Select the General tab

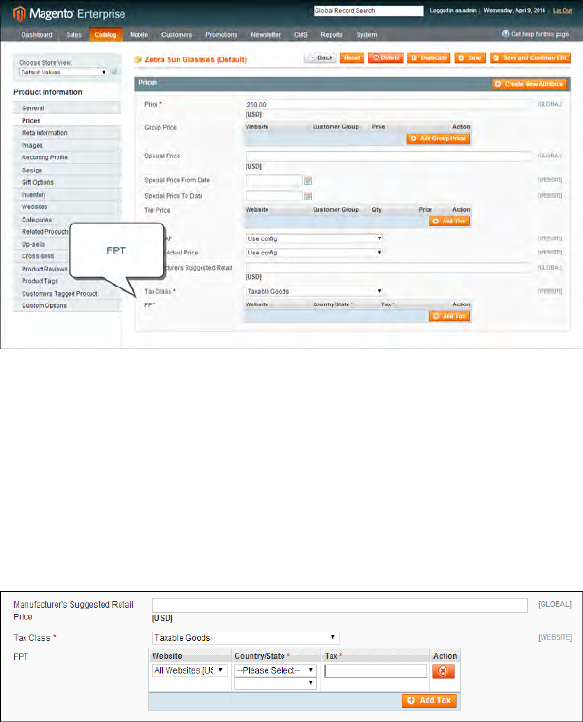[67, 107]
